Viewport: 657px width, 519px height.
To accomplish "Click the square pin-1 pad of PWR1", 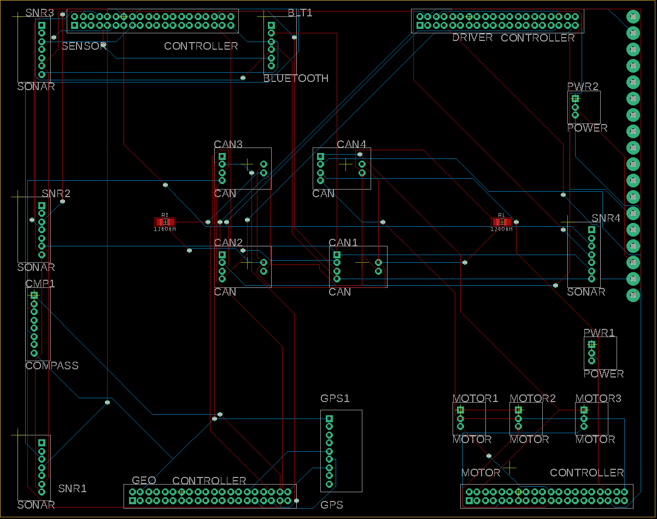I will (591, 344).
